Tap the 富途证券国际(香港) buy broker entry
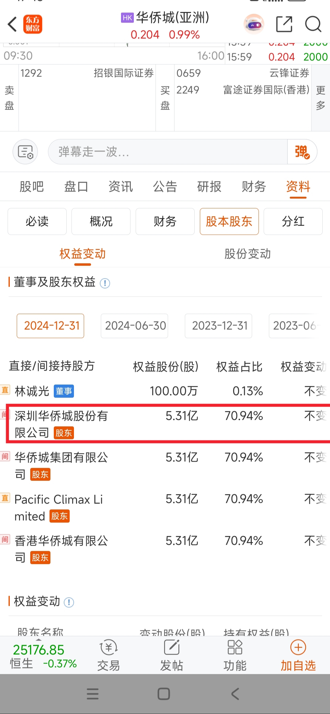The height and width of the screenshot is (714, 330). (x=243, y=90)
